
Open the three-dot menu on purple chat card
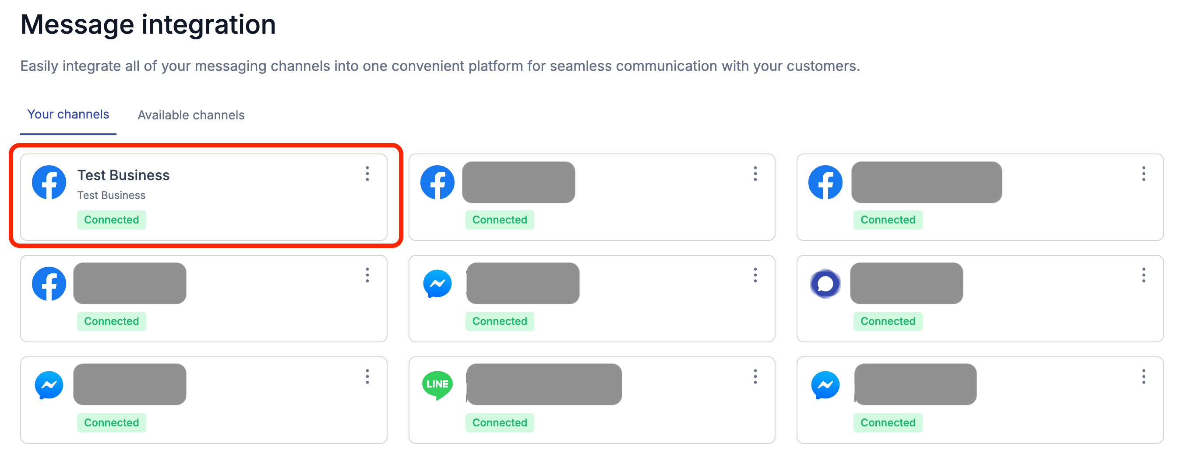pos(1143,275)
